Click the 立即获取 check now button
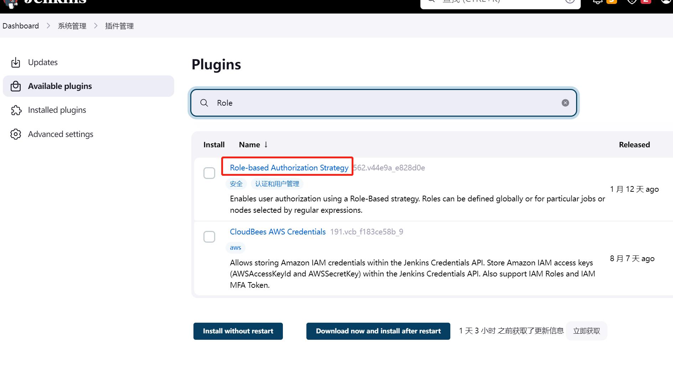 pos(586,331)
